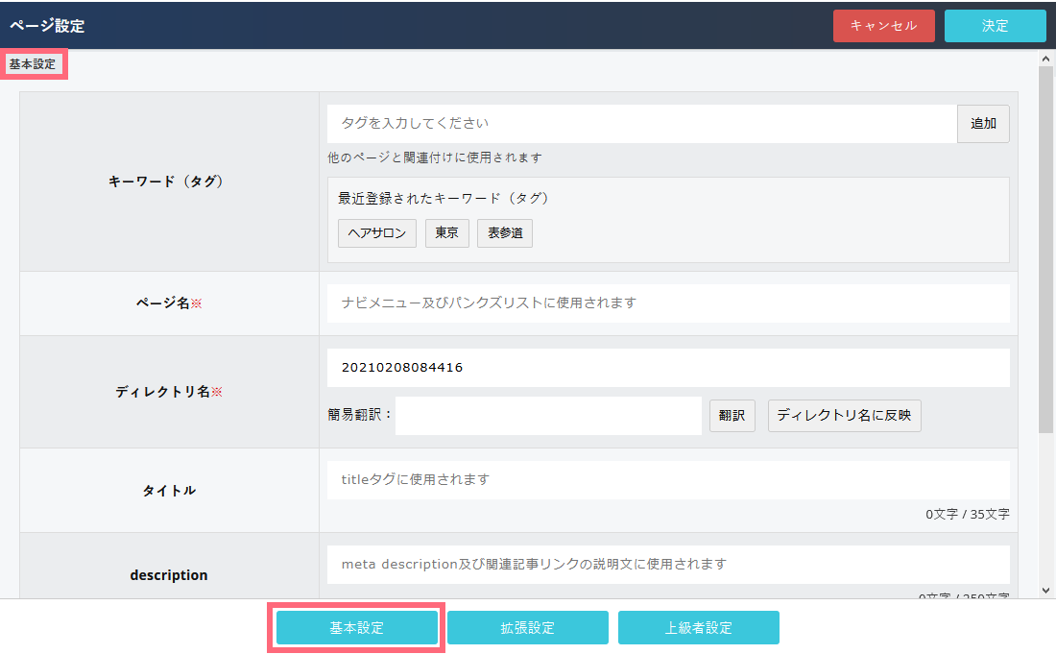Open the 上級者設定 tab
Screen dimensions: 1056x654
(x=698, y=628)
